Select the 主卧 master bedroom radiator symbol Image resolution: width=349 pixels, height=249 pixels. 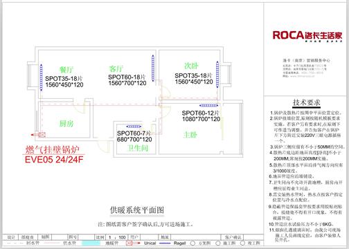click(x=209, y=106)
